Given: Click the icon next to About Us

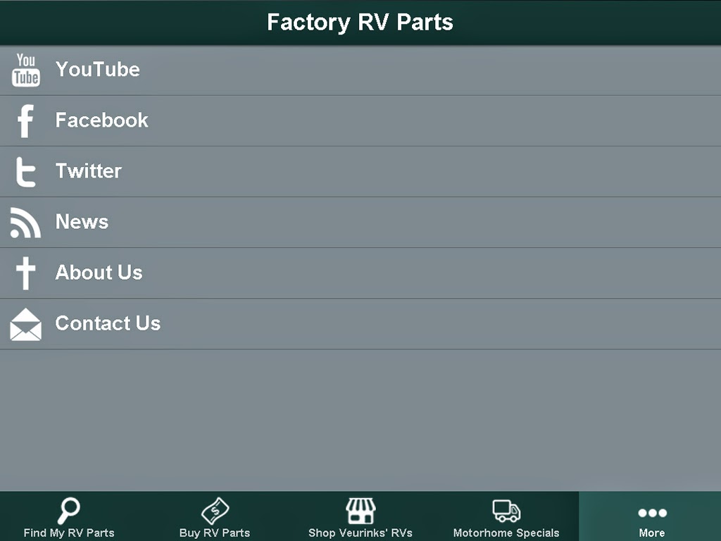Looking at the screenshot, I should (25, 273).
